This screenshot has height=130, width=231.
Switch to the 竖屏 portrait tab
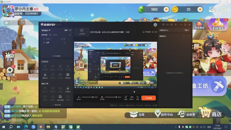click(x=70, y=30)
